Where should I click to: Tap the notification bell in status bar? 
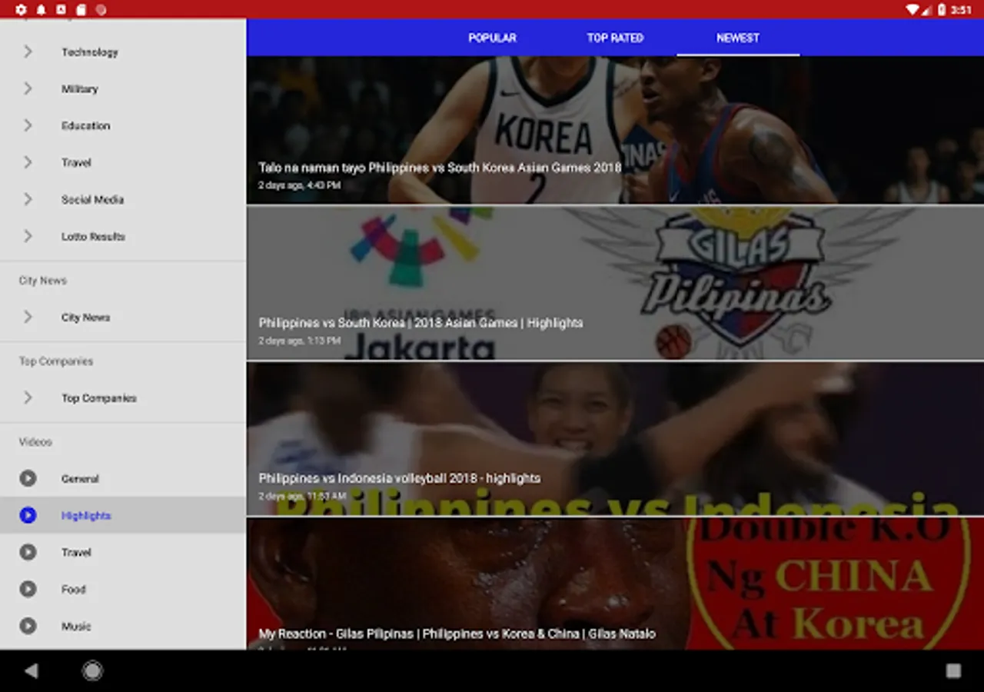41,10
